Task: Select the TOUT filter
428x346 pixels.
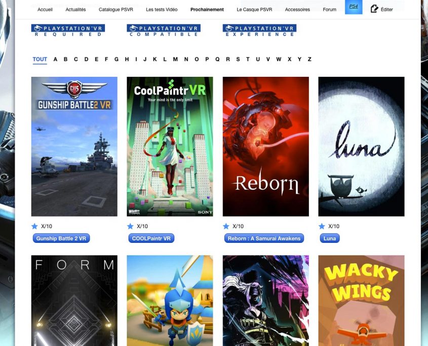Action: (x=40, y=59)
